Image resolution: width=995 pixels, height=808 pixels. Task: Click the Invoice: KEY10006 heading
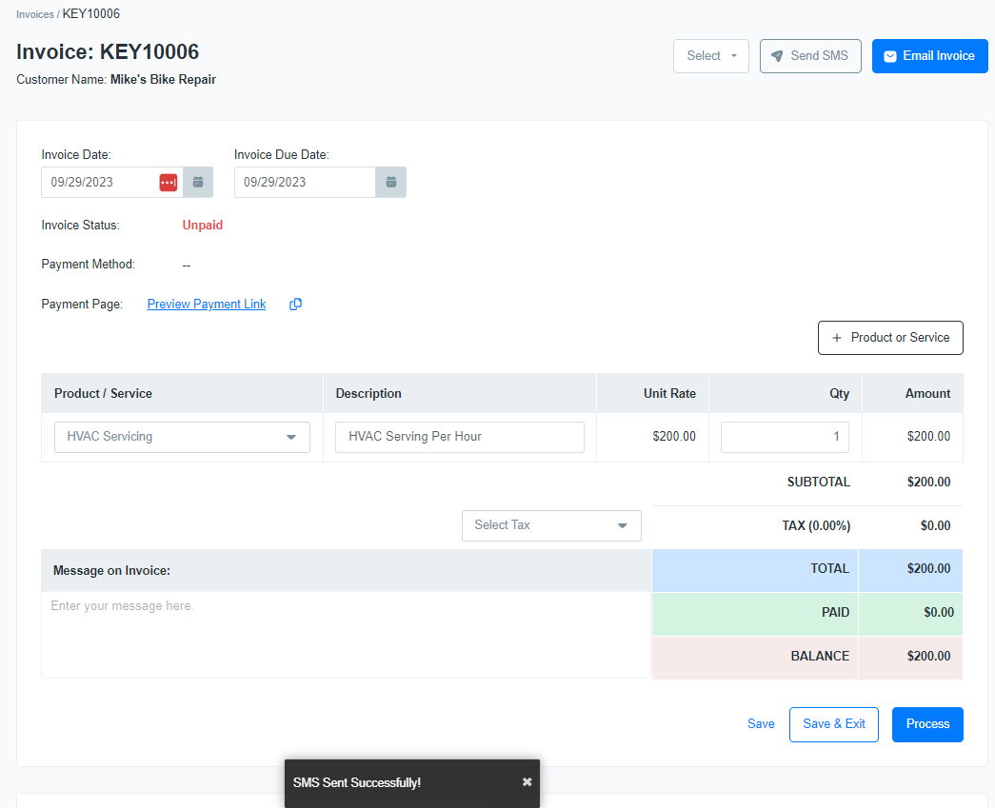coord(108,51)
